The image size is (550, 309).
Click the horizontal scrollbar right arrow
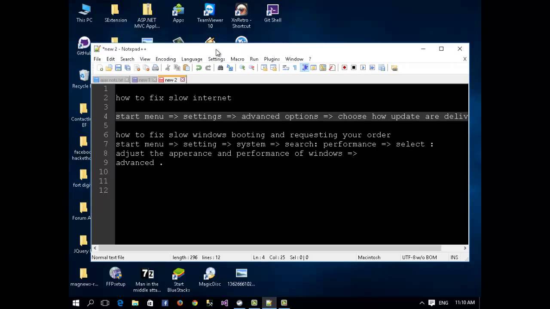coord(465,248)
